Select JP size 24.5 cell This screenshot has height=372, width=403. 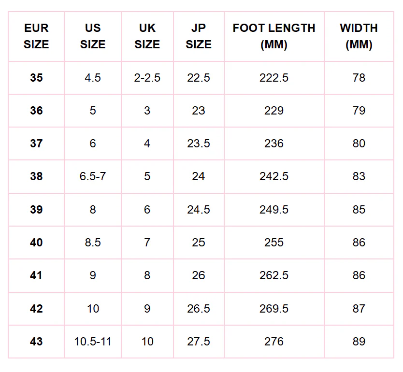(x=199, y=210)
